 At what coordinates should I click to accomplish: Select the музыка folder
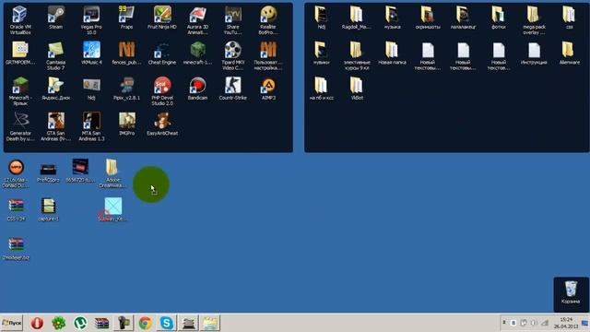(392, 15)
